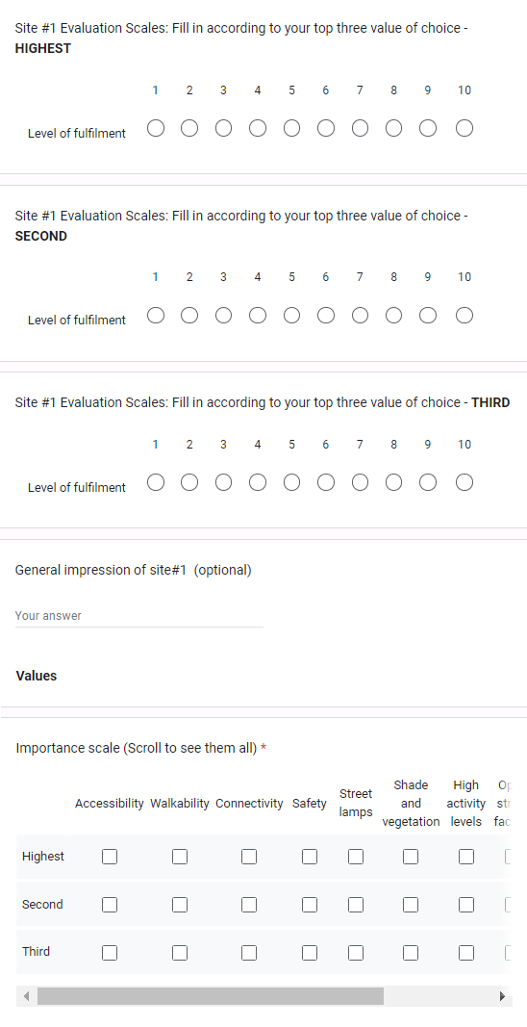
Task: Tick High activity levels in Highest row
Action: click(x=466, y=857)
